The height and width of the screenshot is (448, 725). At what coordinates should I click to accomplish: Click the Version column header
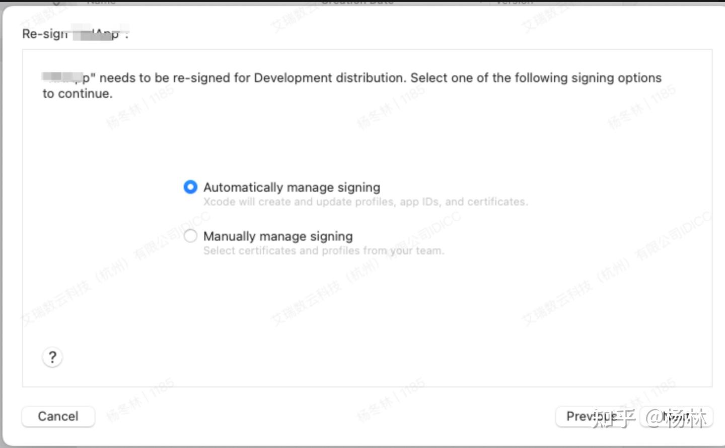514,2
